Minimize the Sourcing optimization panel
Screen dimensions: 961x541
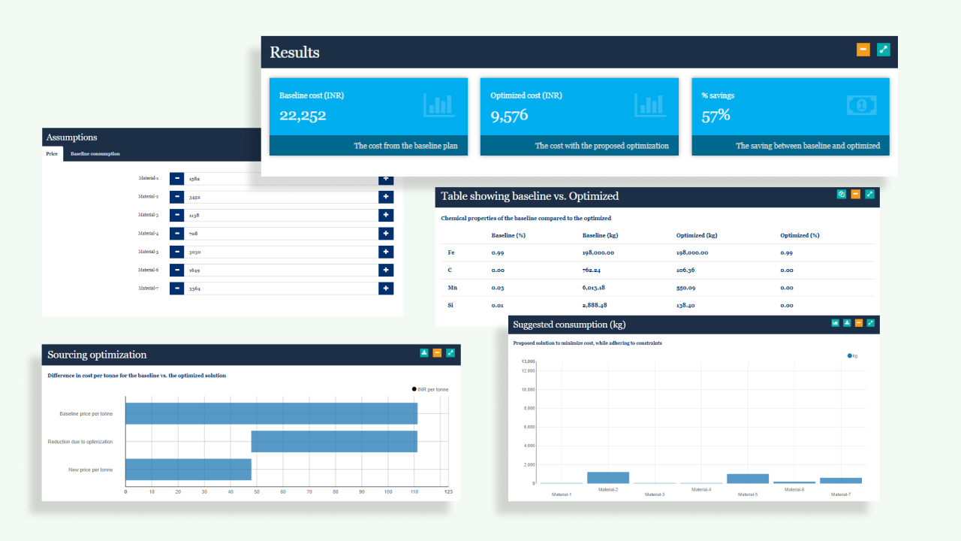[x=437, y=352]
